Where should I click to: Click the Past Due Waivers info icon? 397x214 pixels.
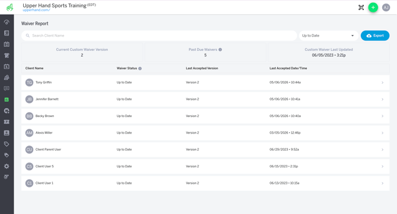220,50
